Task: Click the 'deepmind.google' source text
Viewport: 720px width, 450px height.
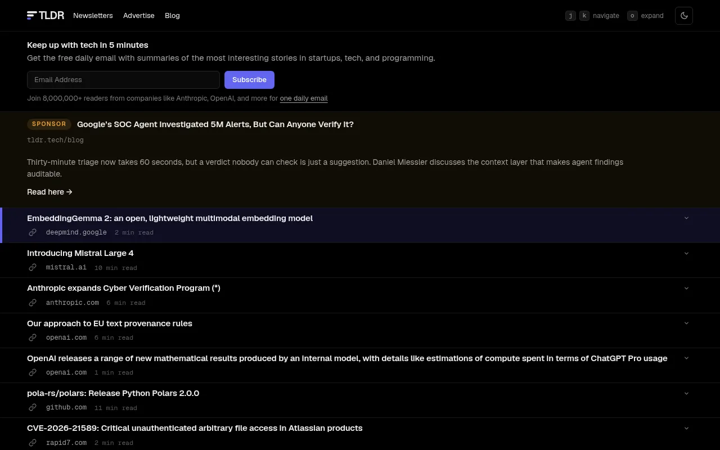Action: coord(76,232)
